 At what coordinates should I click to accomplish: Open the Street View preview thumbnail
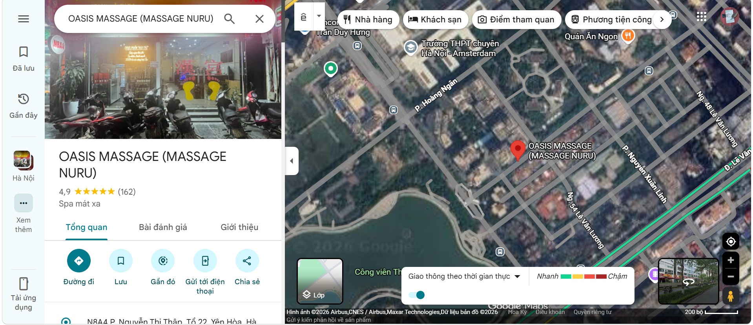click(x=689, y=281)
